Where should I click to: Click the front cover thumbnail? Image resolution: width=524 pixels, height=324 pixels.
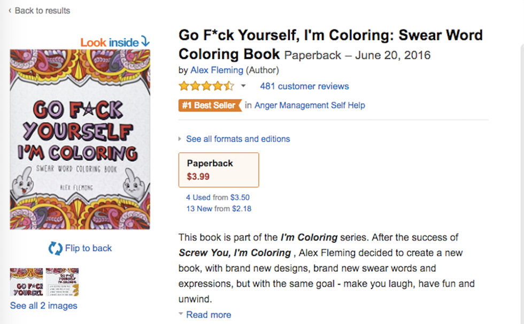27,282
